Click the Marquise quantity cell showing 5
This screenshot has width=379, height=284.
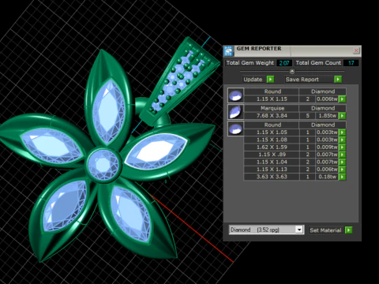pyautogui.click(x=307, y=116)
